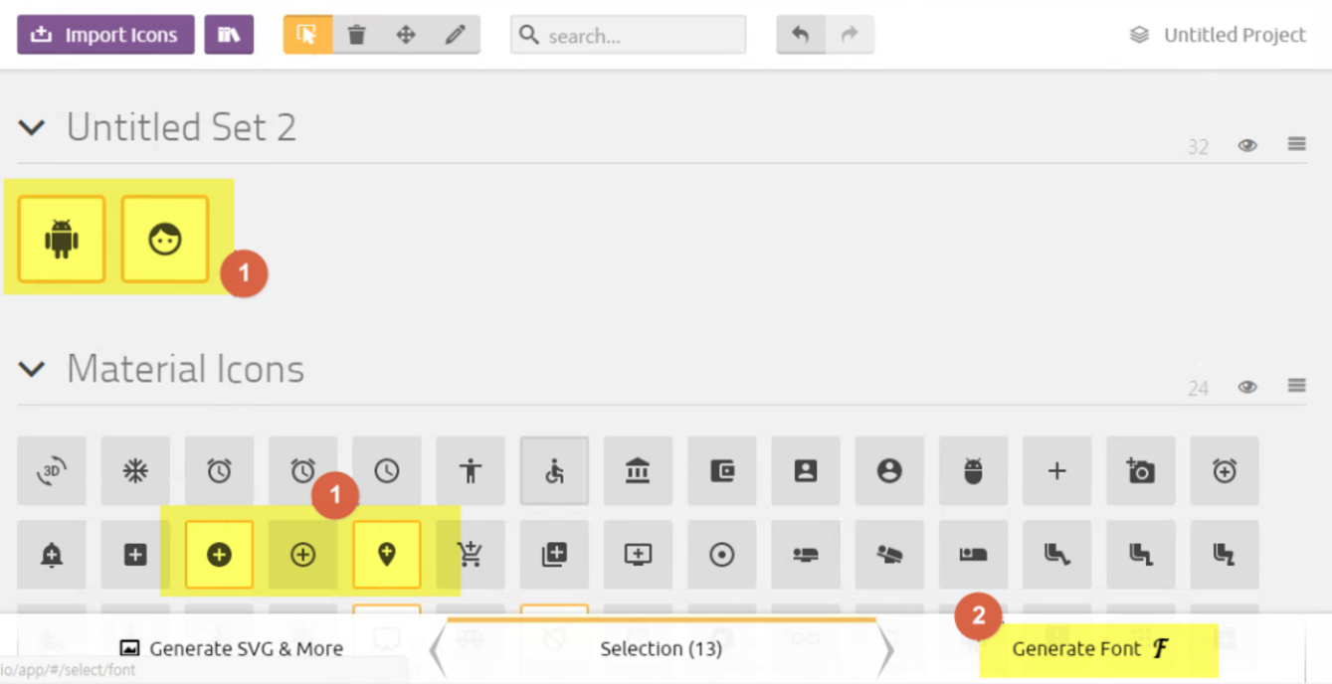The image size is (1332, 684).
Task: Open the icon library button
Action: click(229, 35)
